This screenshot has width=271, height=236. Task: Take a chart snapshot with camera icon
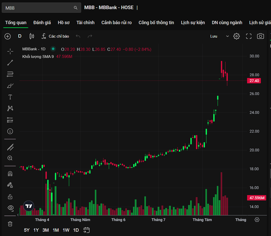261,36
